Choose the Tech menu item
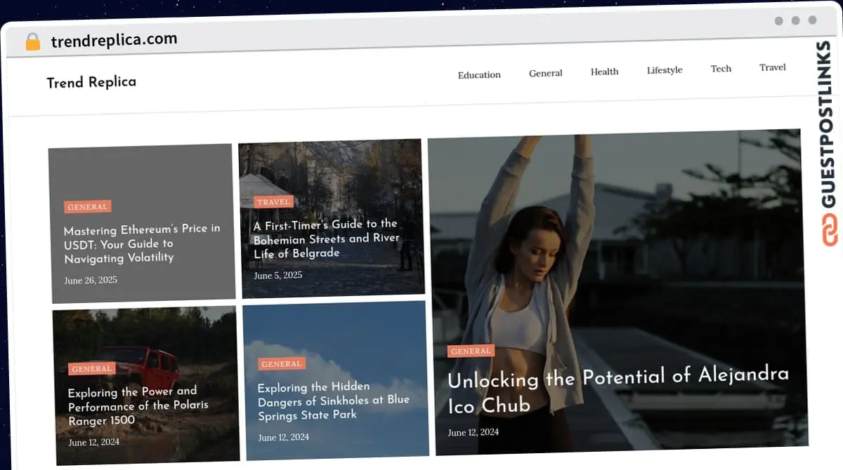Image resolution: width=843 pixels, height=470 pixels. tap(721, 69)
